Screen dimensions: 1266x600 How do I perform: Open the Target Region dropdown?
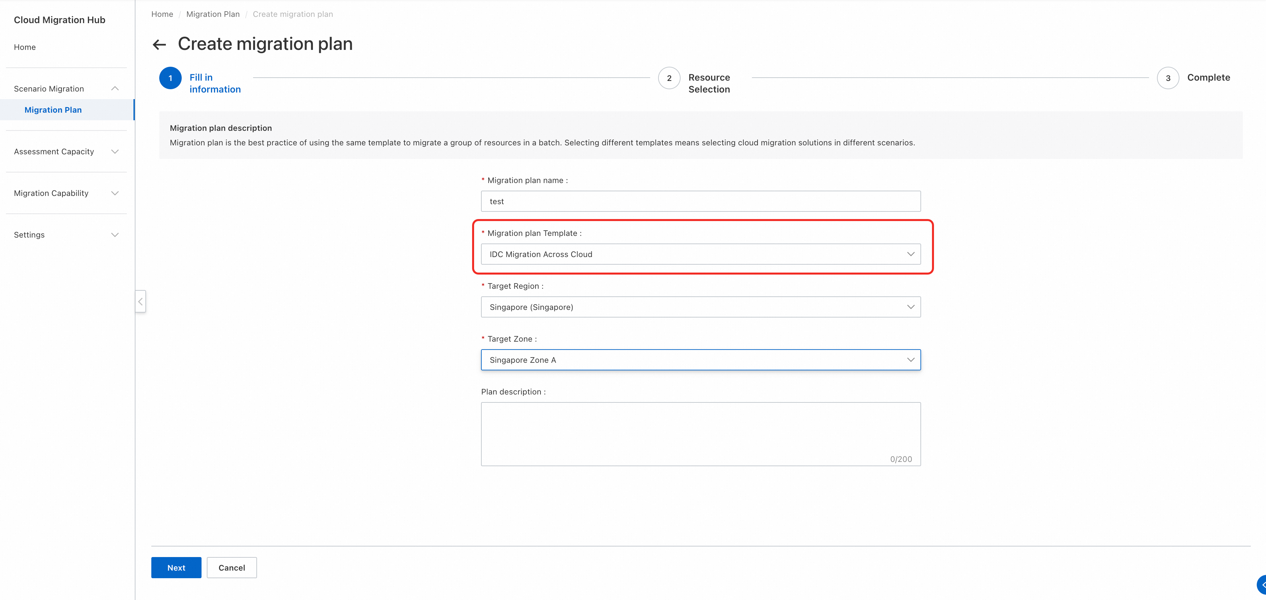click(x=700, y=307)
